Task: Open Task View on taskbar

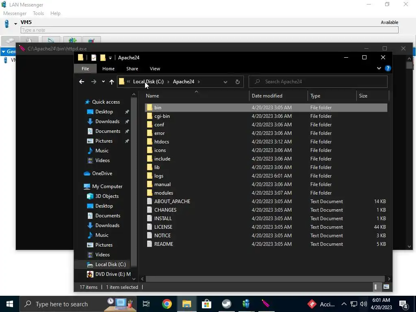Action: tap(146, 304)
